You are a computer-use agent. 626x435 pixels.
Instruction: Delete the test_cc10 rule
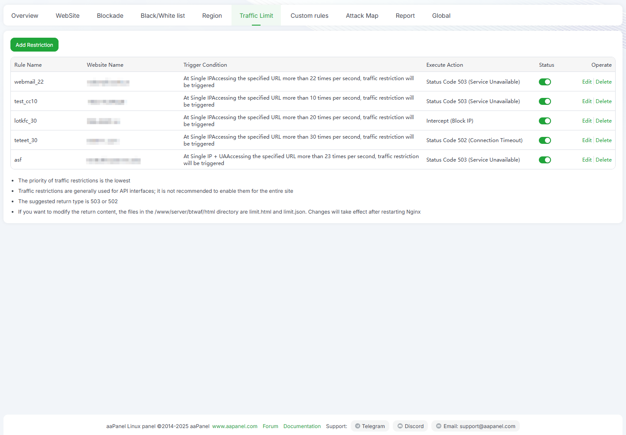[603, 101]
